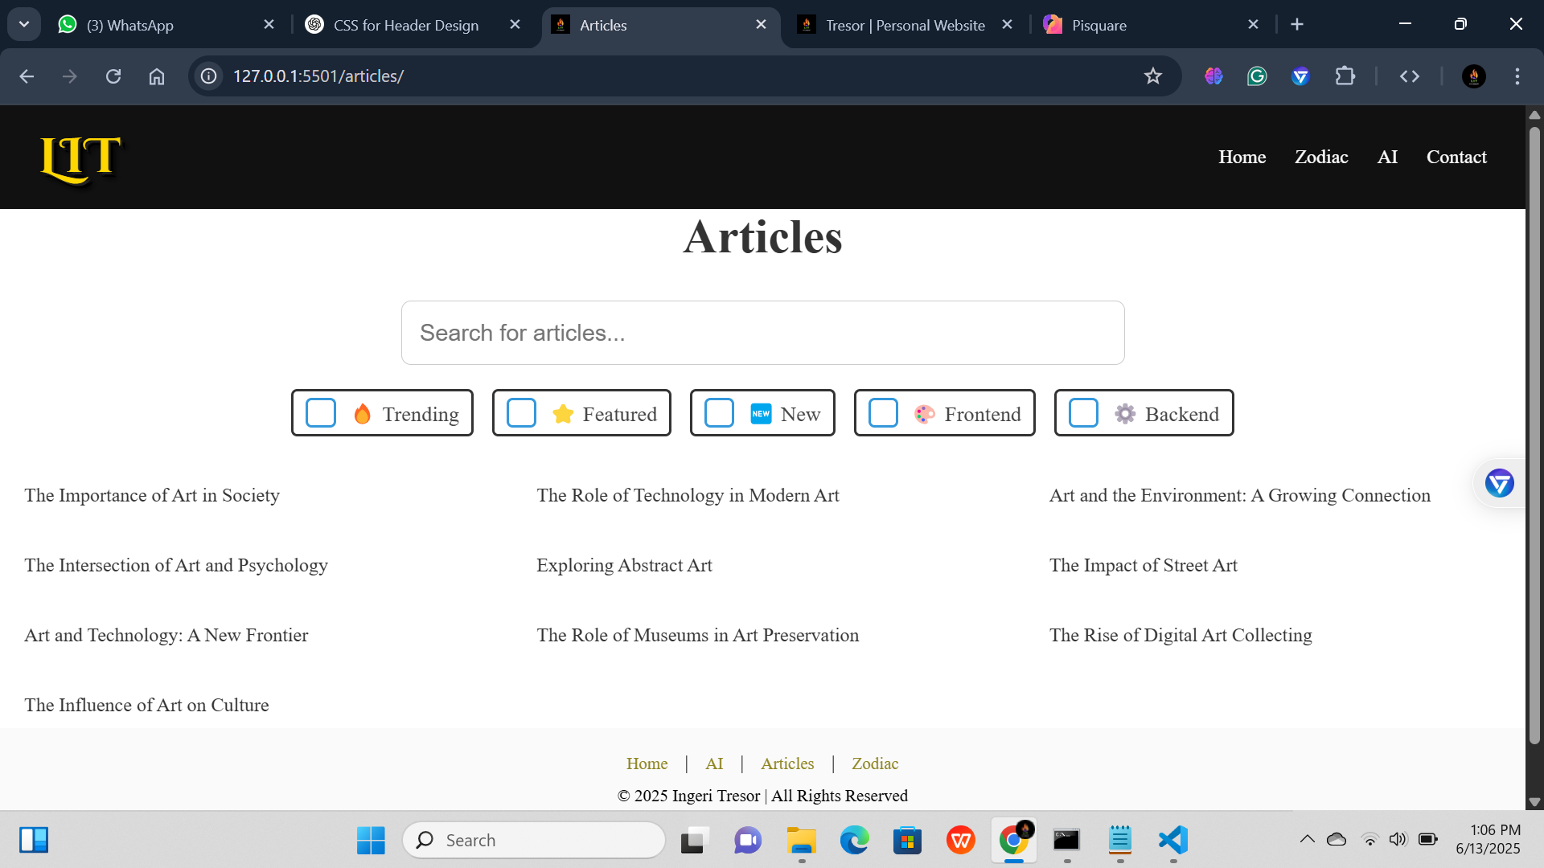Click the footer Articles link
The image size is (1544, 868).
[x=786, y=764]
